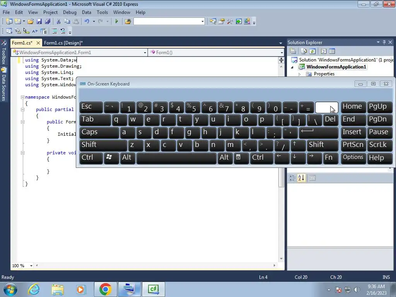Toggle the ScrLk key on On-Screen Keyboard

[380, 145]
